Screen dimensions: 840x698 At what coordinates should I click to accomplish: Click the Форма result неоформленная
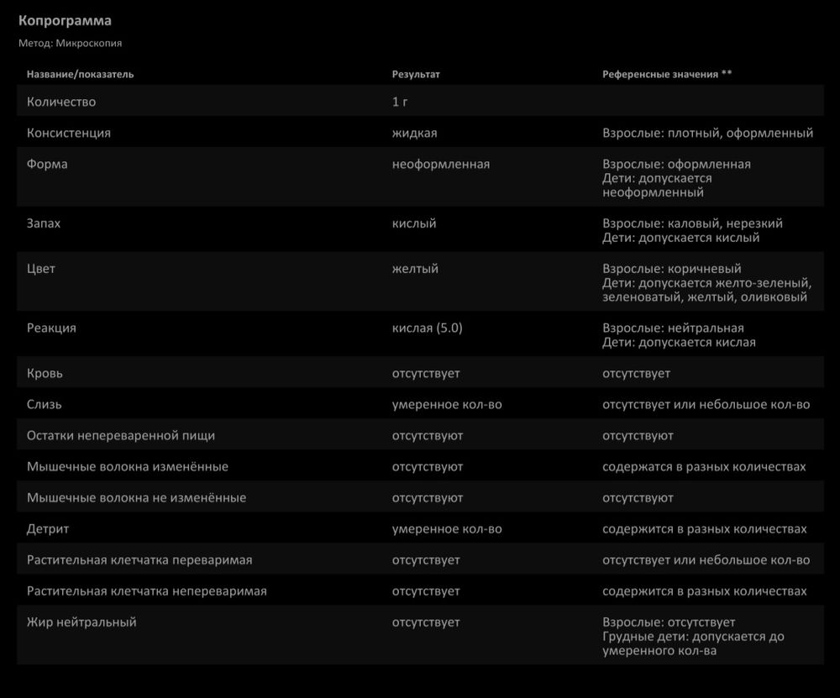[440, 164]
